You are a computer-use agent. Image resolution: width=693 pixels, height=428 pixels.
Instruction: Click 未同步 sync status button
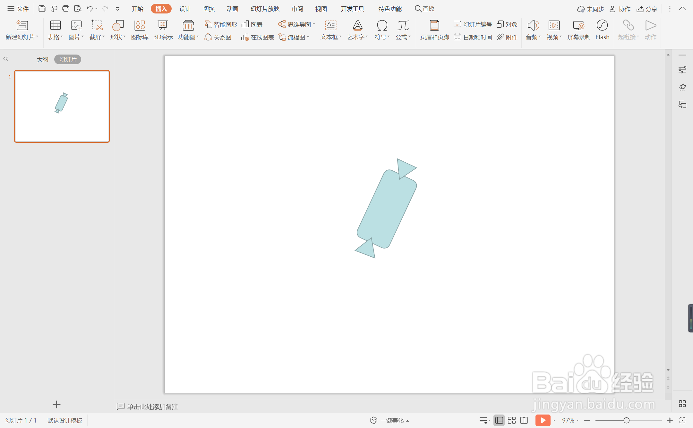[590, 9]
